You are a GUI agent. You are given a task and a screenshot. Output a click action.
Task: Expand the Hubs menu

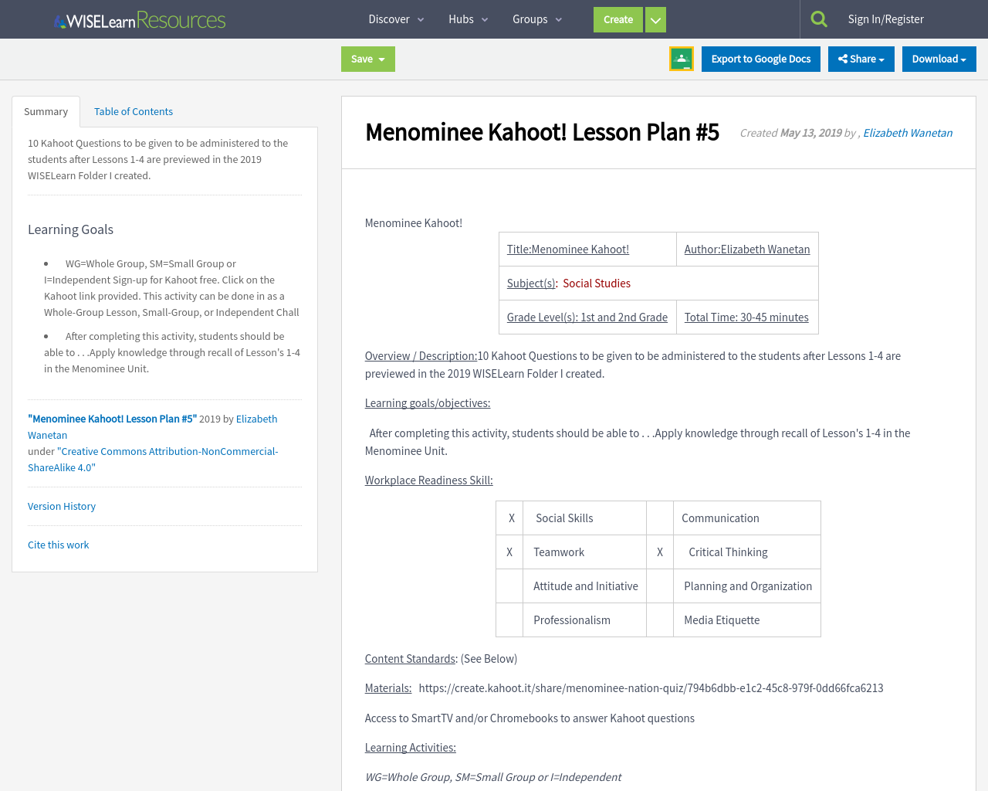point(468,19)
